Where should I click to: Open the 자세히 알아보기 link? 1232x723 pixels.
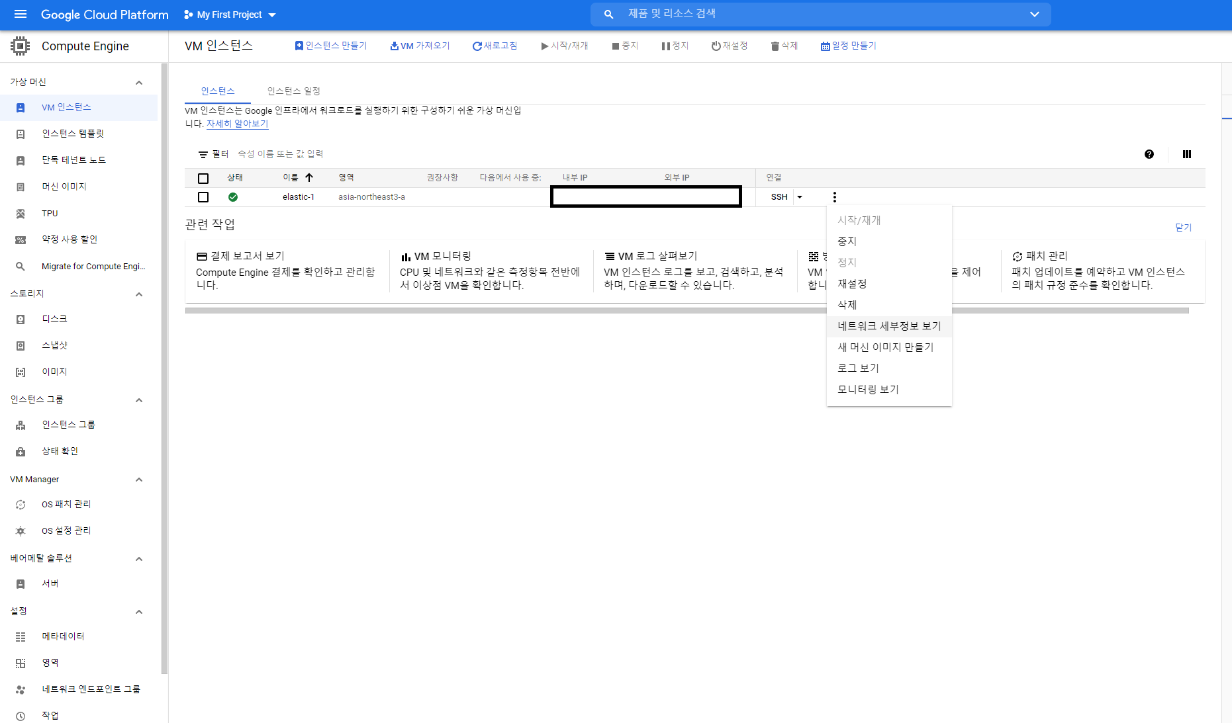tap(237, 124)
